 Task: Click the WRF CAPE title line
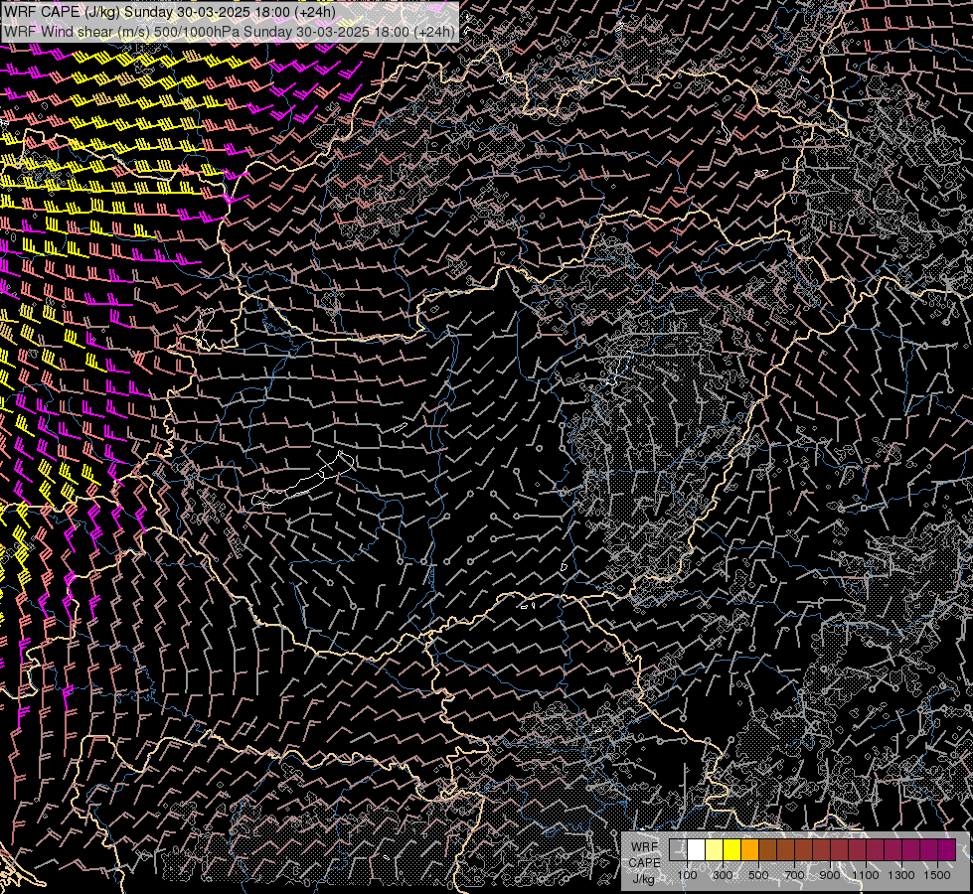(x=169, y=12)
